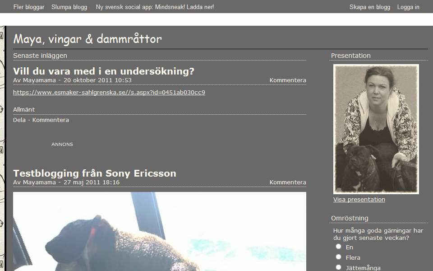433x271 pixels.
Task: Open the blog title Maya, vingar & dammråttor
Action: [88, 39]
